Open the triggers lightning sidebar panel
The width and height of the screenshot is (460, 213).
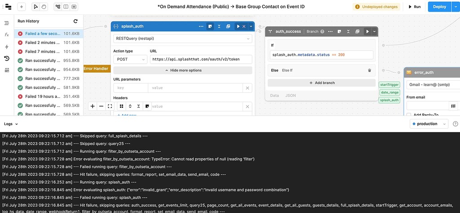7,47
